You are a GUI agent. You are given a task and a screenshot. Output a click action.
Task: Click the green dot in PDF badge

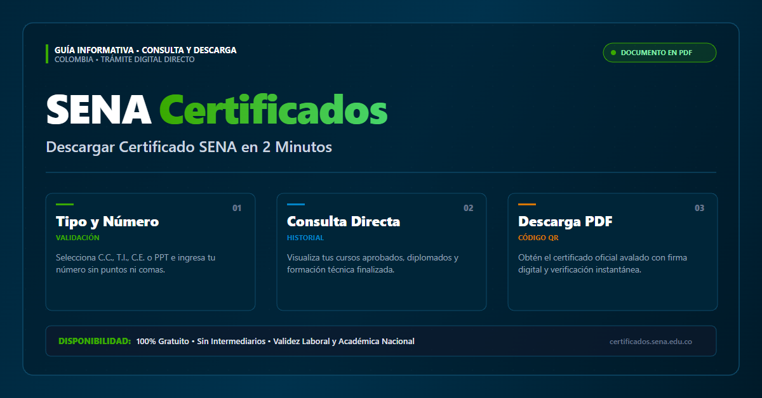tap(613, 53)
